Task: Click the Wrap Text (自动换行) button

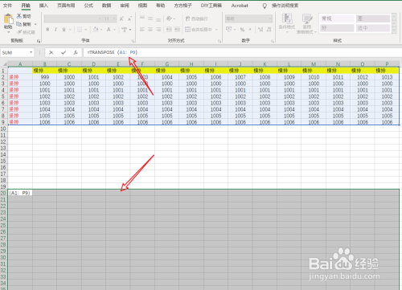Action: coord(196,18)
